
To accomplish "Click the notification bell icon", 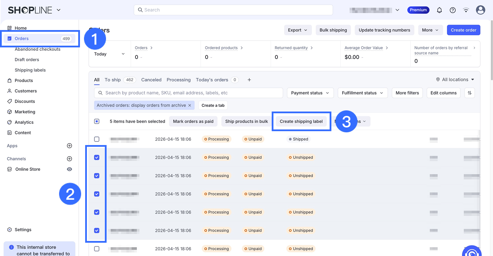I will point(439,10).
